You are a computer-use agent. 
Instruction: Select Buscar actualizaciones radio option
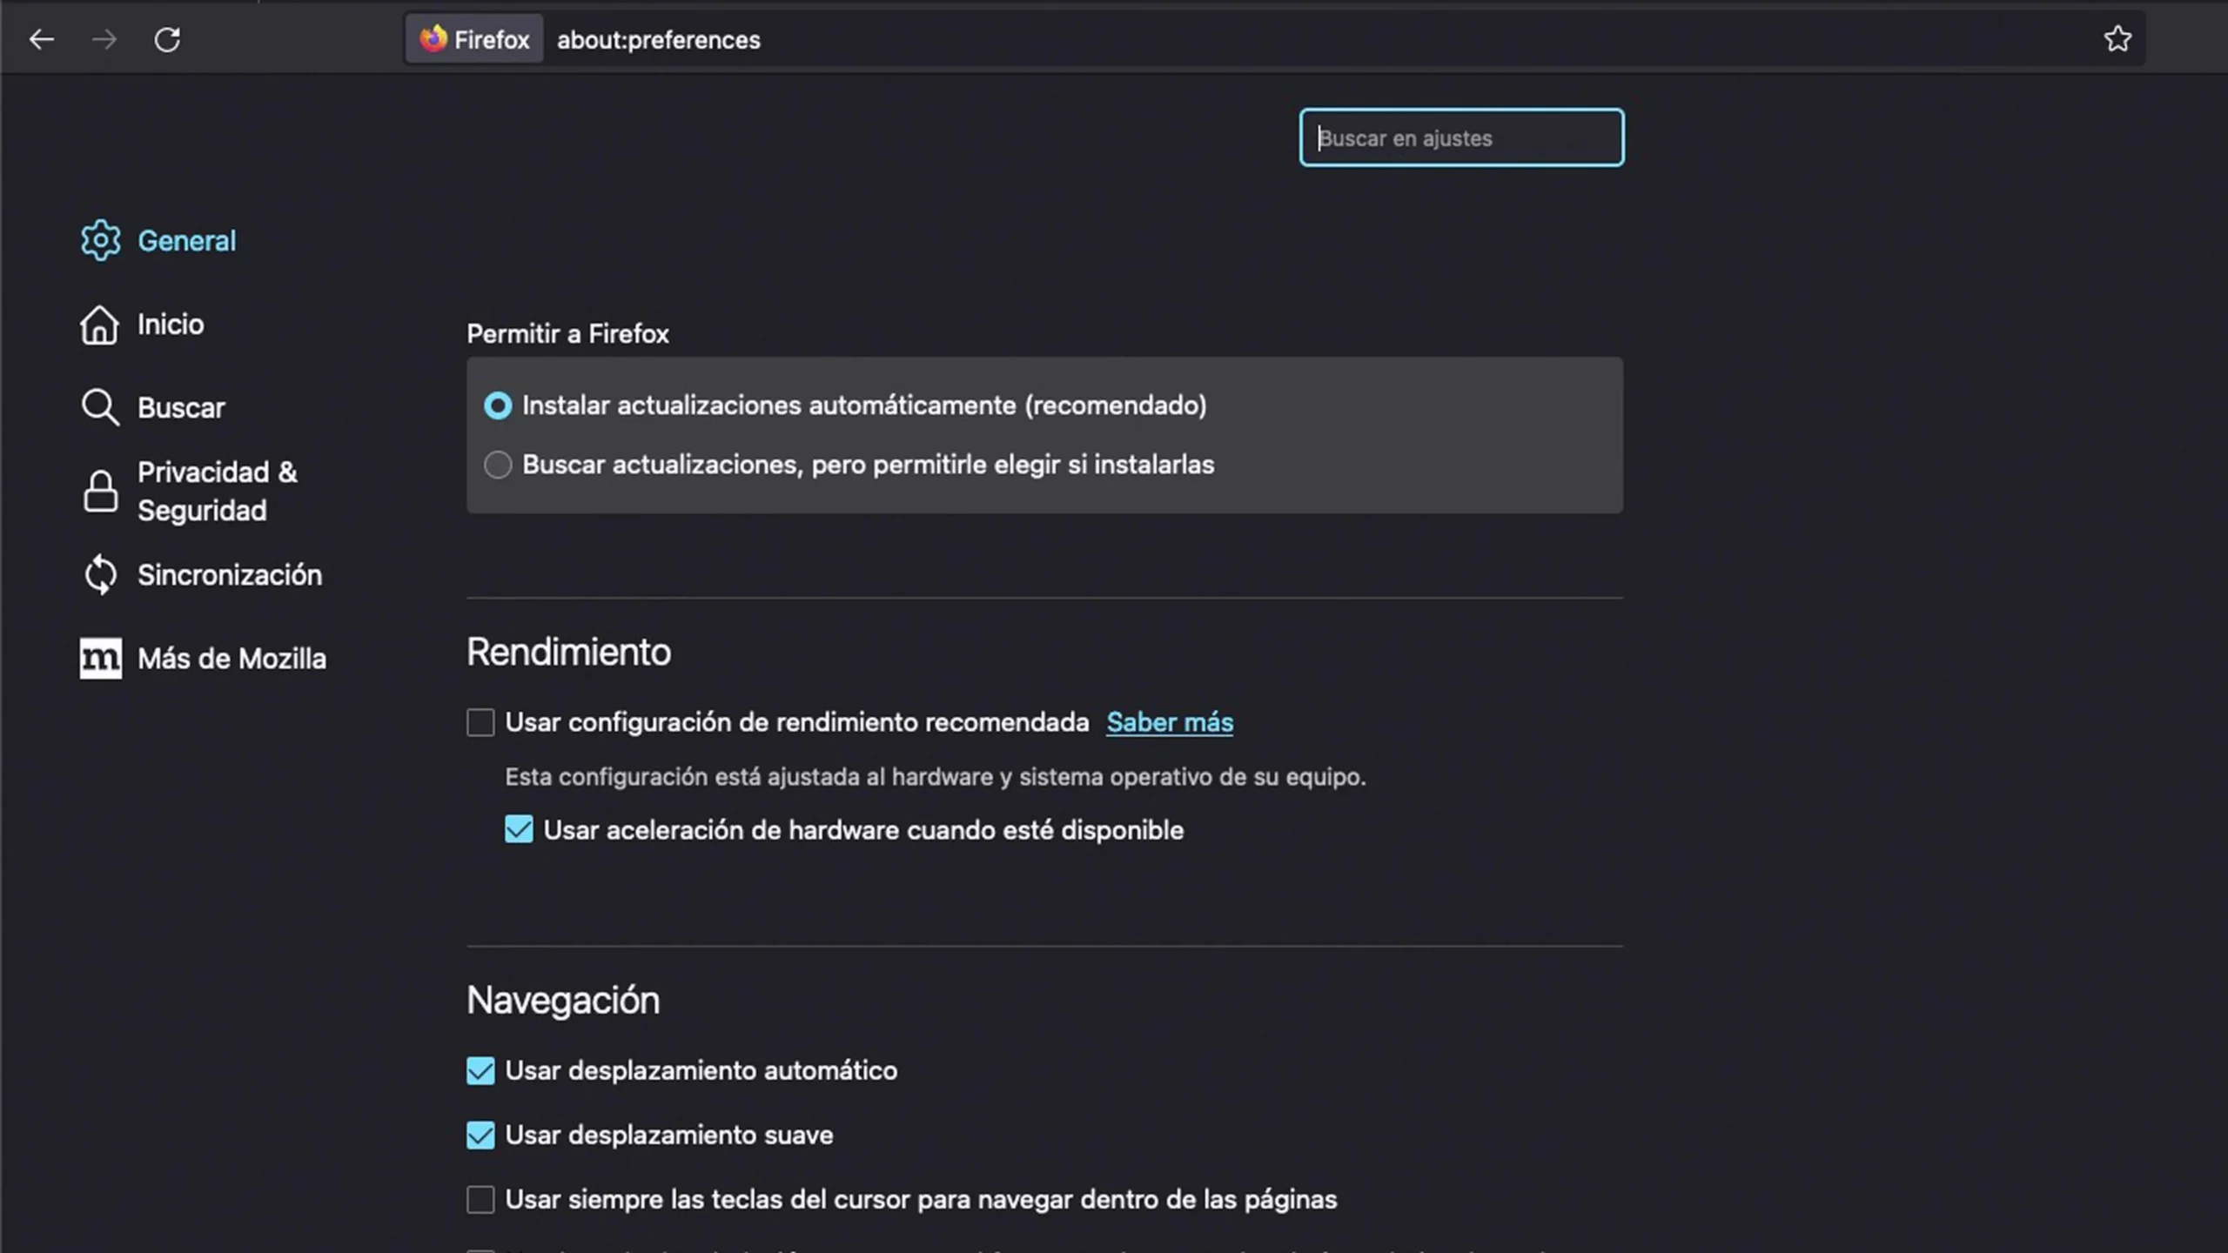(x=498, y=465)
